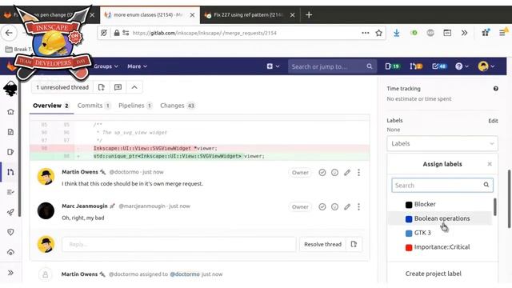Open more actions on Marc Jeanmougin comment

click(359, 206)
